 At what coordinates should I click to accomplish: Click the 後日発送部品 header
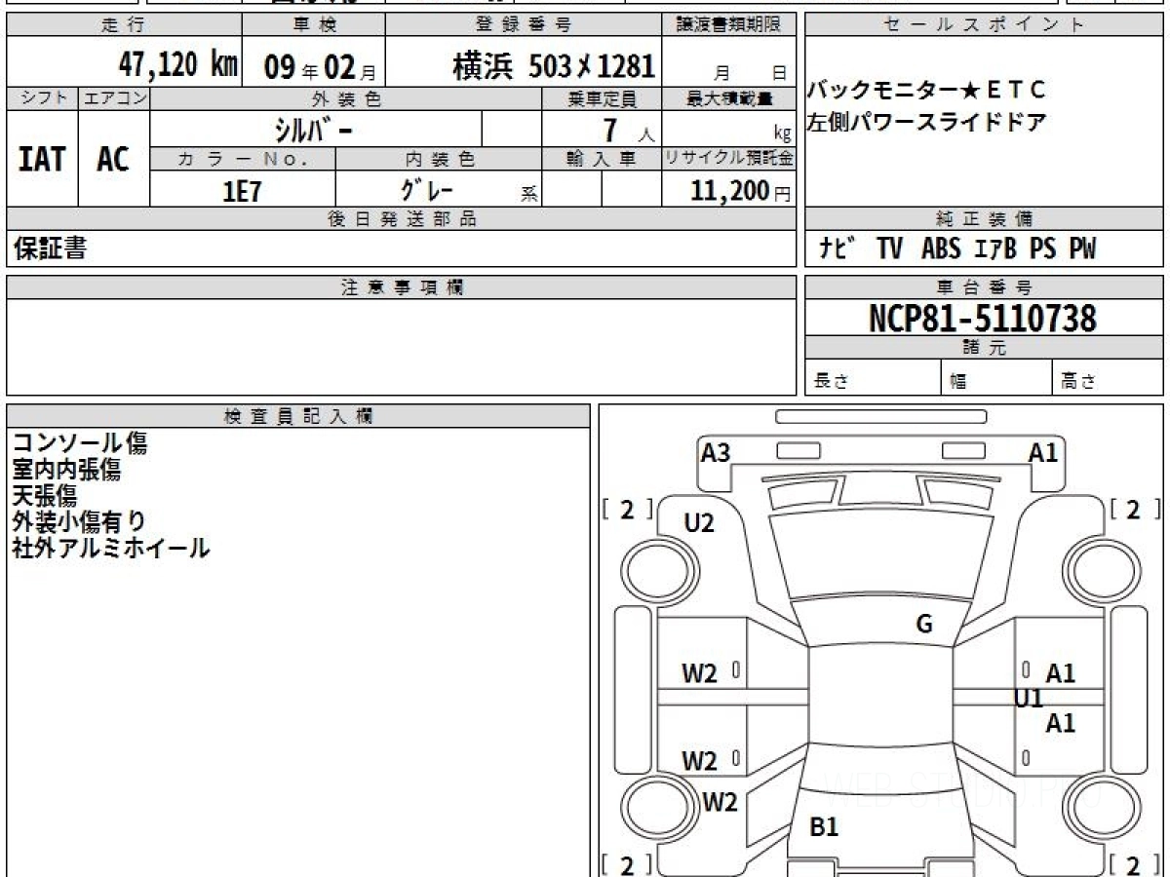click(402, 219)
